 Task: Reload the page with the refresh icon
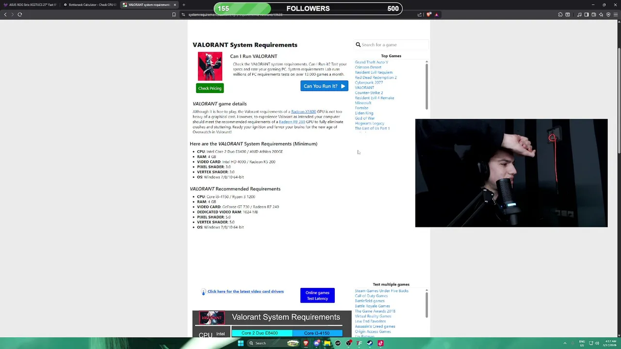[20, 15]
